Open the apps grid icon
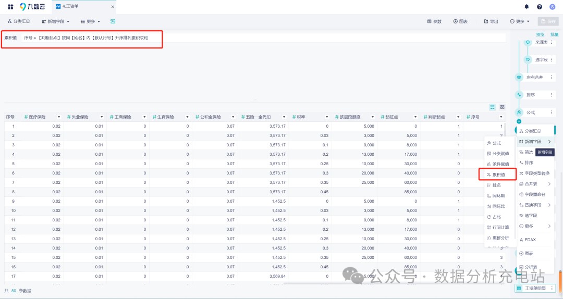 point(10,6)
